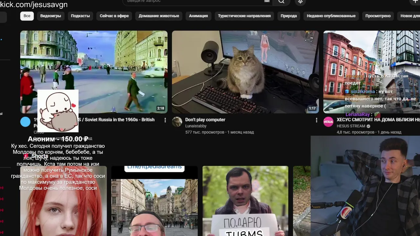420x236 pixels.
Task: Click chat username 'sinzikroma'
Action: 363,91
